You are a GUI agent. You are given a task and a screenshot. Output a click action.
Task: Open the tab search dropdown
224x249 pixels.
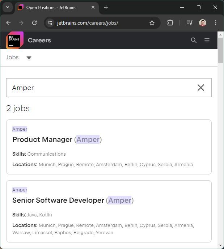click(8, 7)
